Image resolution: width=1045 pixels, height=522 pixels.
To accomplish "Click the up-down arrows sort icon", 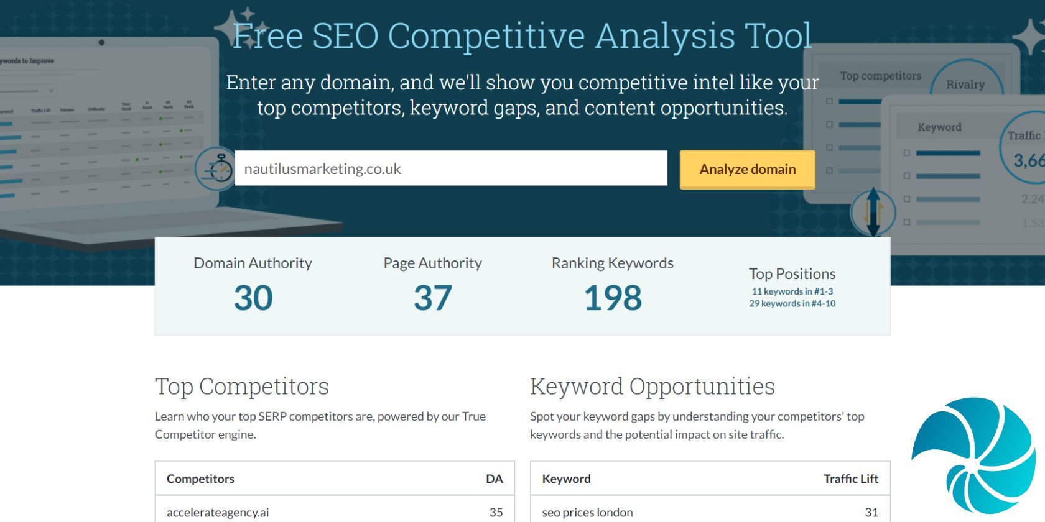I will [873, 212].
